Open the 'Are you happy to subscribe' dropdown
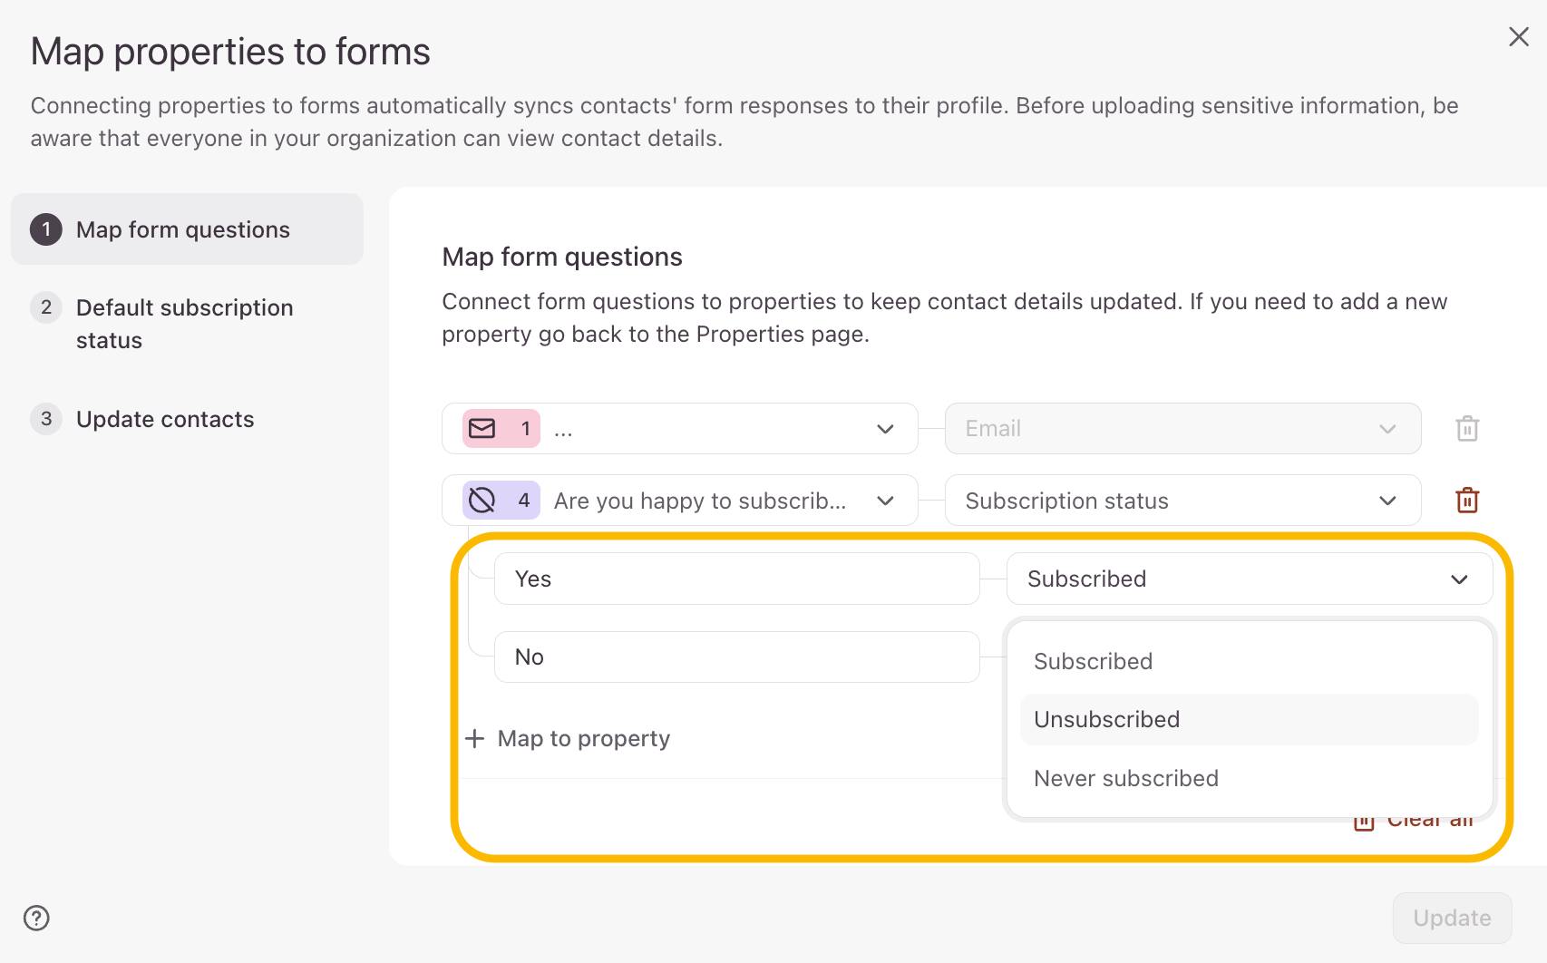 [885, 501]
